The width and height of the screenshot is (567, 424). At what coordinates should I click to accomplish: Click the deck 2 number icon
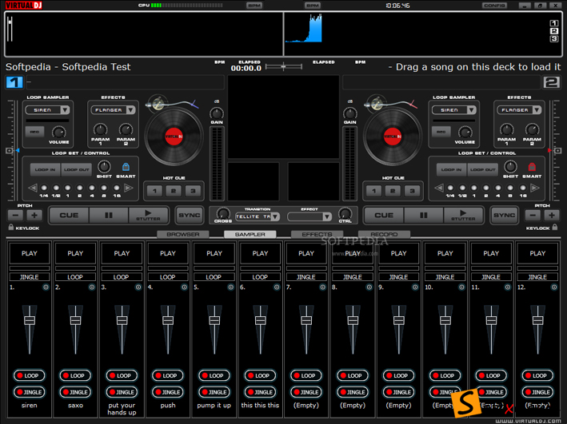(552, 82)
